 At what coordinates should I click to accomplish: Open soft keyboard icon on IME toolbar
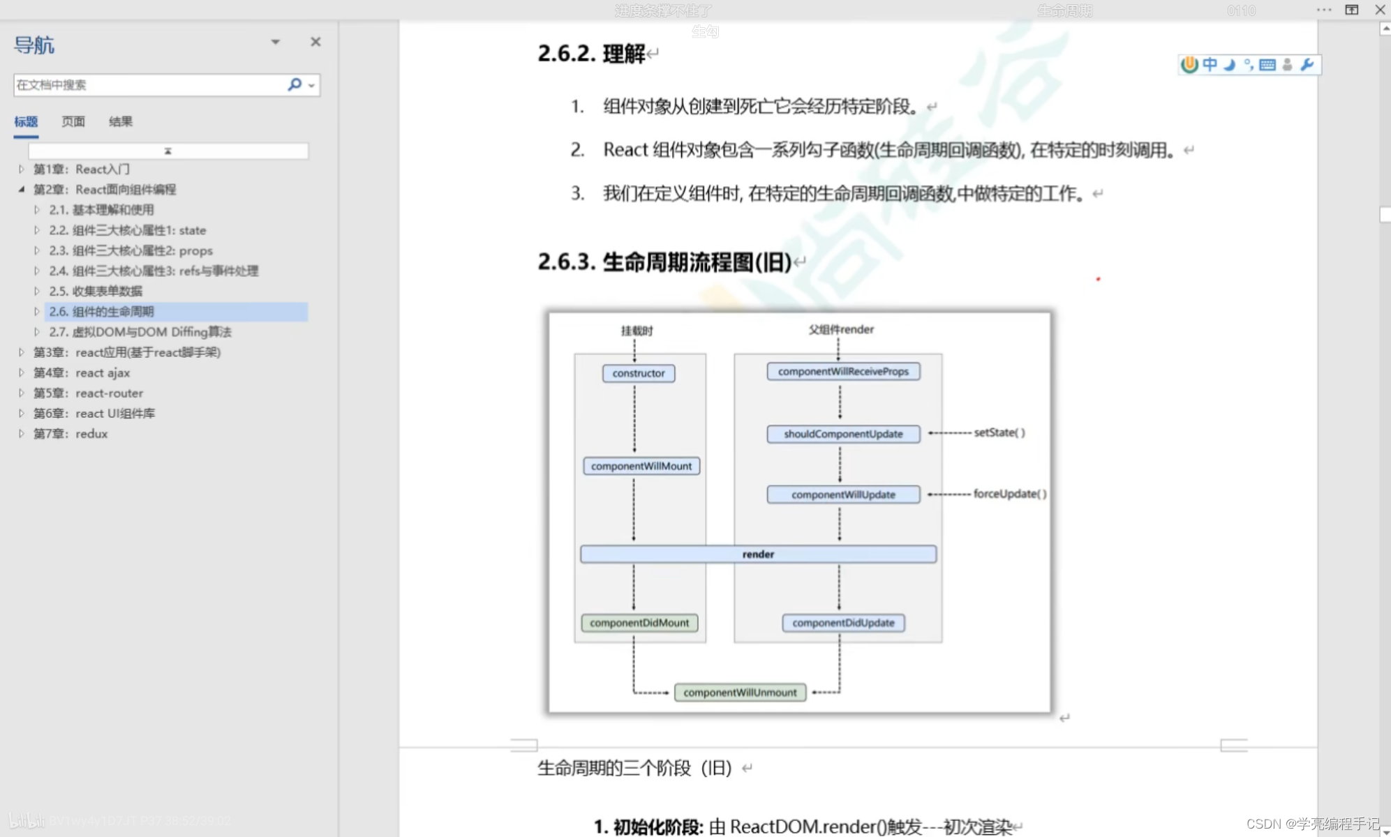coord(1267,65)
